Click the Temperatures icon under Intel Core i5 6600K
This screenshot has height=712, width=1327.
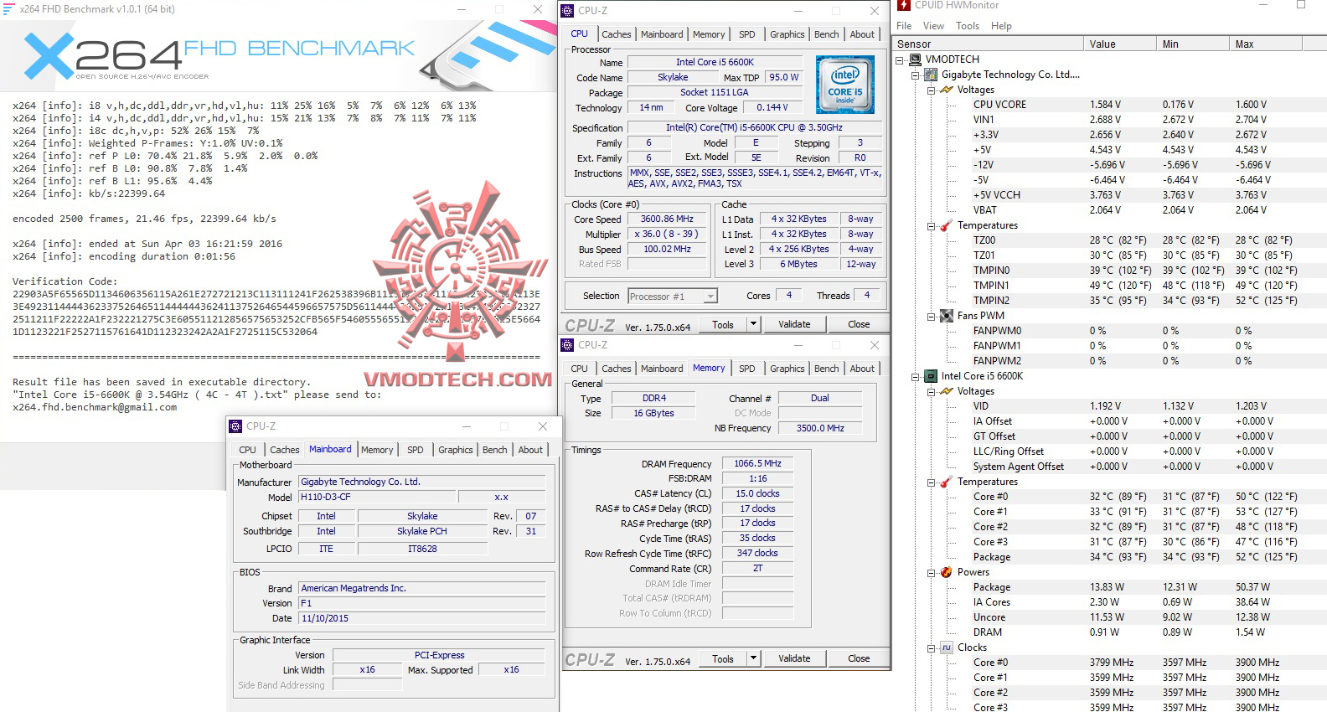[947, 482]
